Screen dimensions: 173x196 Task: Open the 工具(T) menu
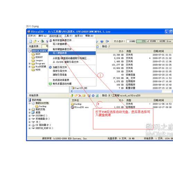(x=68, y=36)
